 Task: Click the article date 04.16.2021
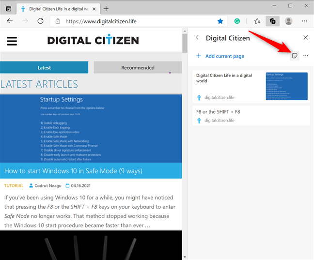point(81,186)
